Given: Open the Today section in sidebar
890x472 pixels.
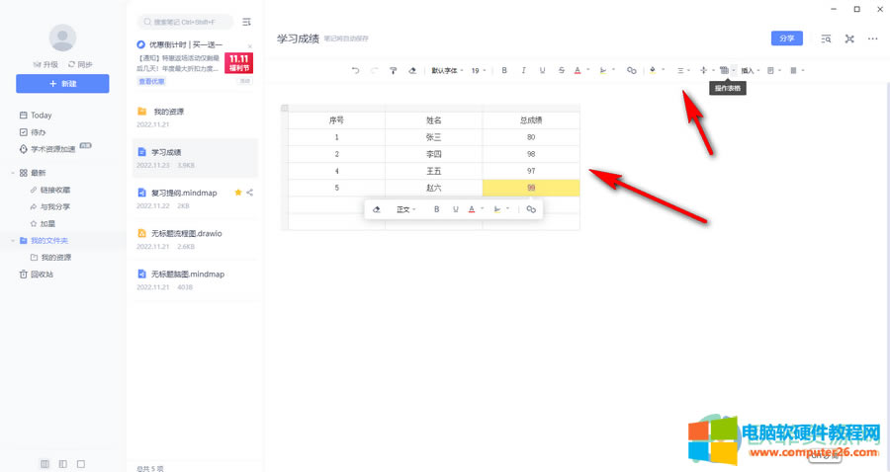Looking at the screenshot, I should pos(36,115).
